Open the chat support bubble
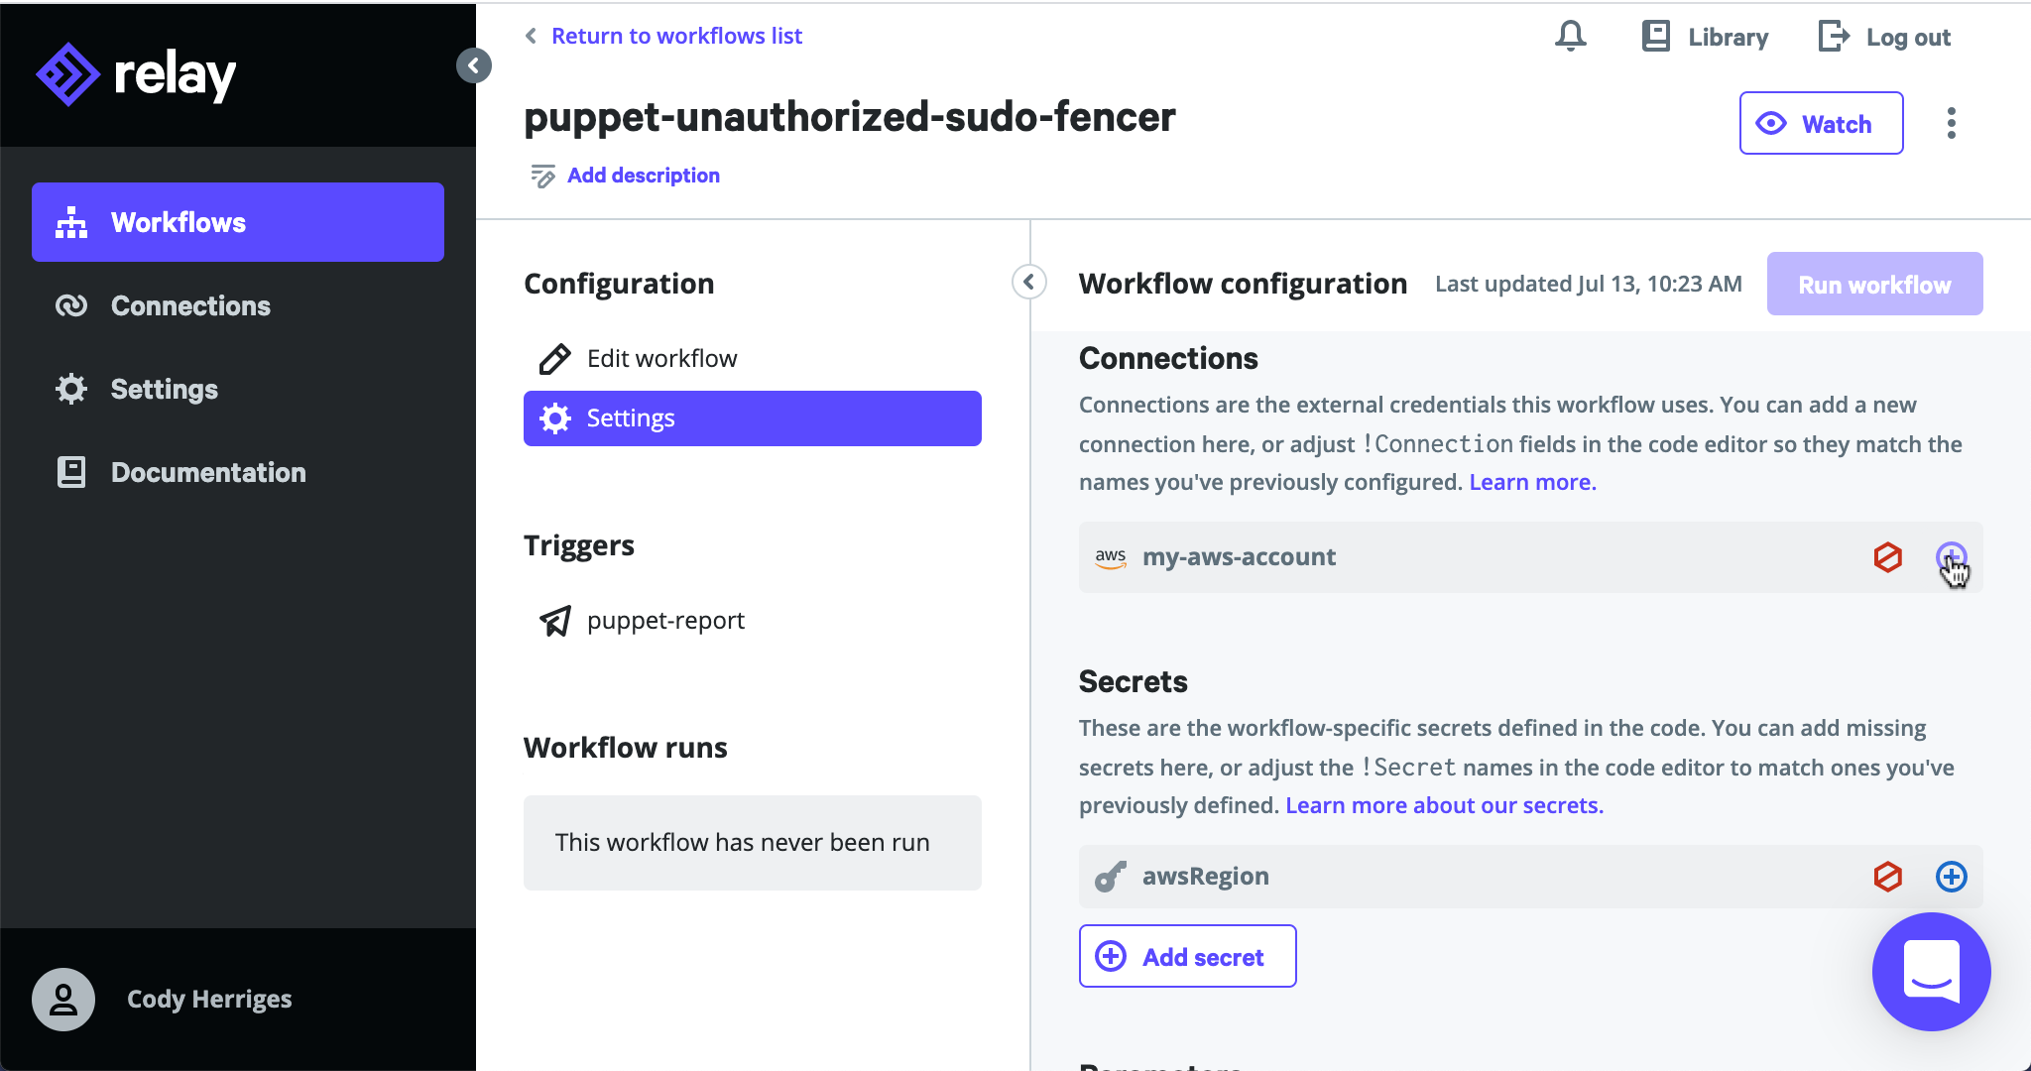 (1931, 972)
